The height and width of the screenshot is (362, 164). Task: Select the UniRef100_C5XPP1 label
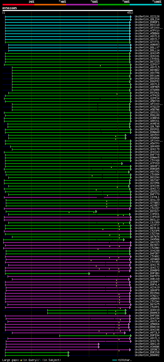pos(147,307)
